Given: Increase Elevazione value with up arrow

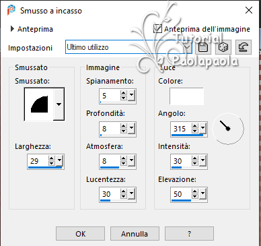Looking at the screenshot, I should pyautogui.click(x=195, y=191).
